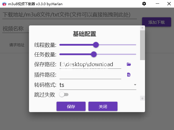This screenshot has width=174, height=130.
Task: Click the m3u8 downloader app icon in title bar
Action: pyautogui.click(x=4, y=4)
